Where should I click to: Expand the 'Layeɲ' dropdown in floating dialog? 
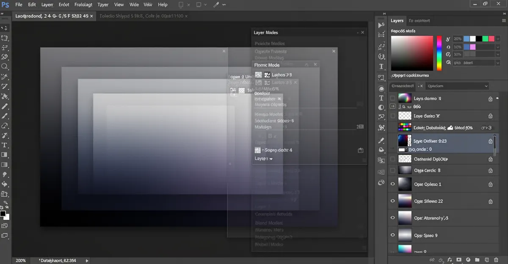coord(264,159)
